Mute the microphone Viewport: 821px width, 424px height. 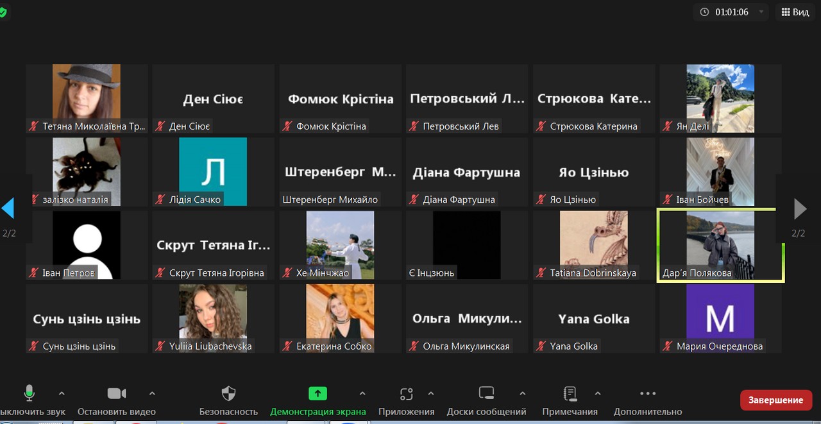click(29, 394)
